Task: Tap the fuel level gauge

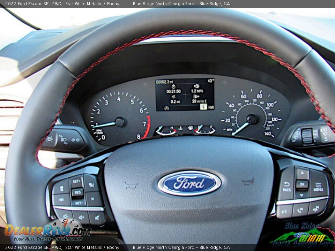Action: (205, 130)
